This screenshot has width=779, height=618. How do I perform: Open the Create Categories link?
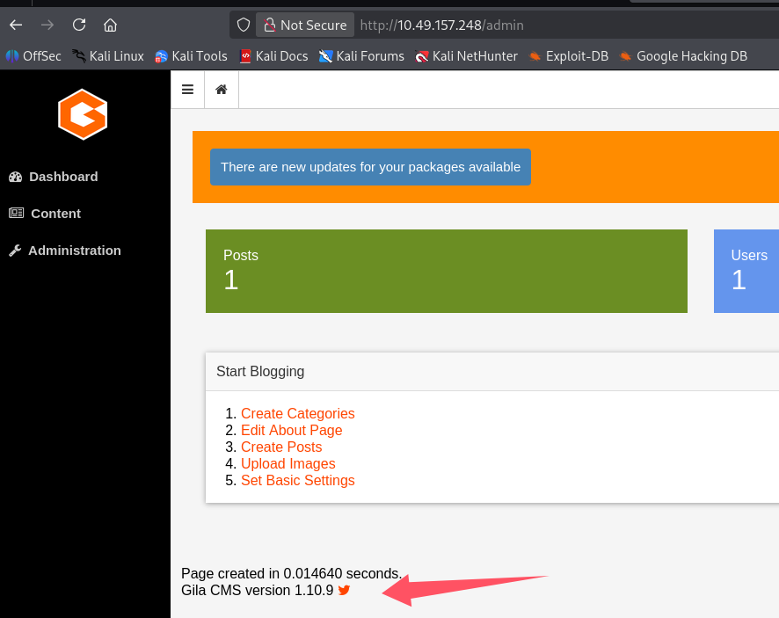coord(297,414)
